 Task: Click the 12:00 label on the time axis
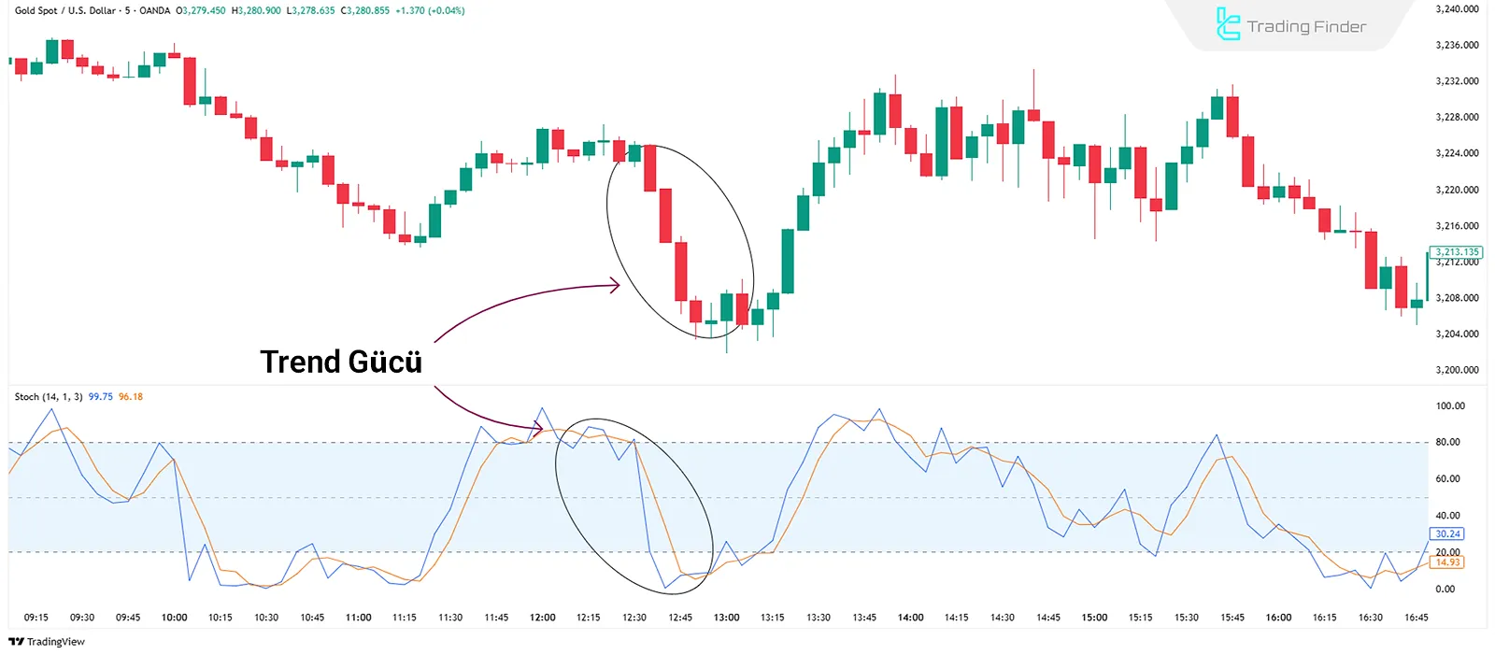coord(542,618)
